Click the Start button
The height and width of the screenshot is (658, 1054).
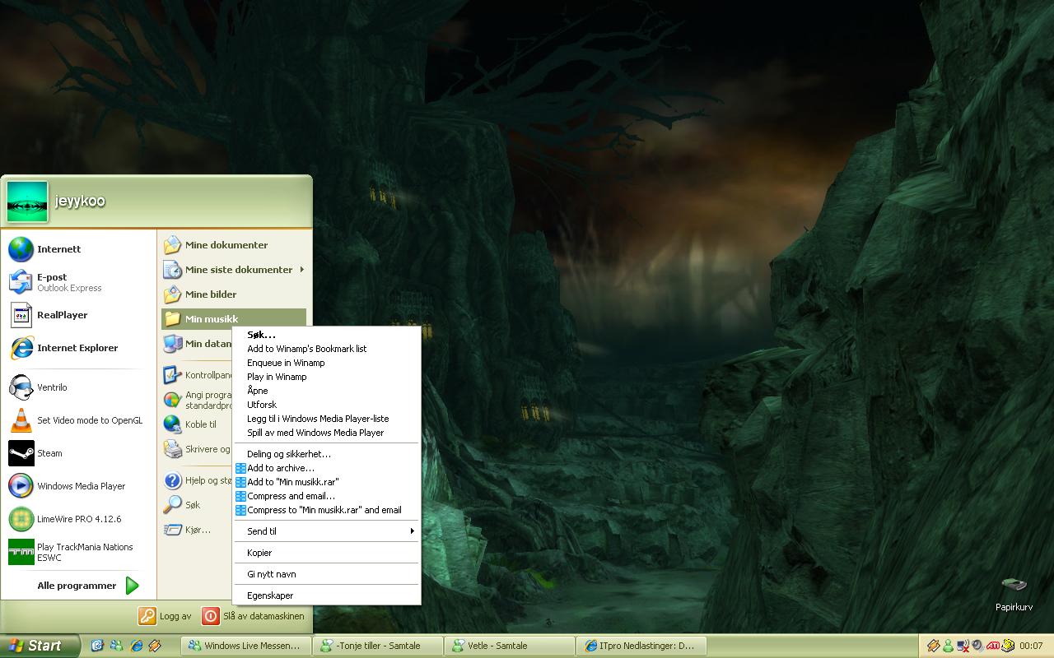pyautogui.click(x=40, y=646)
